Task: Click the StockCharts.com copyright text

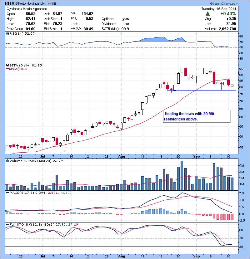Action: coord(224,3)
